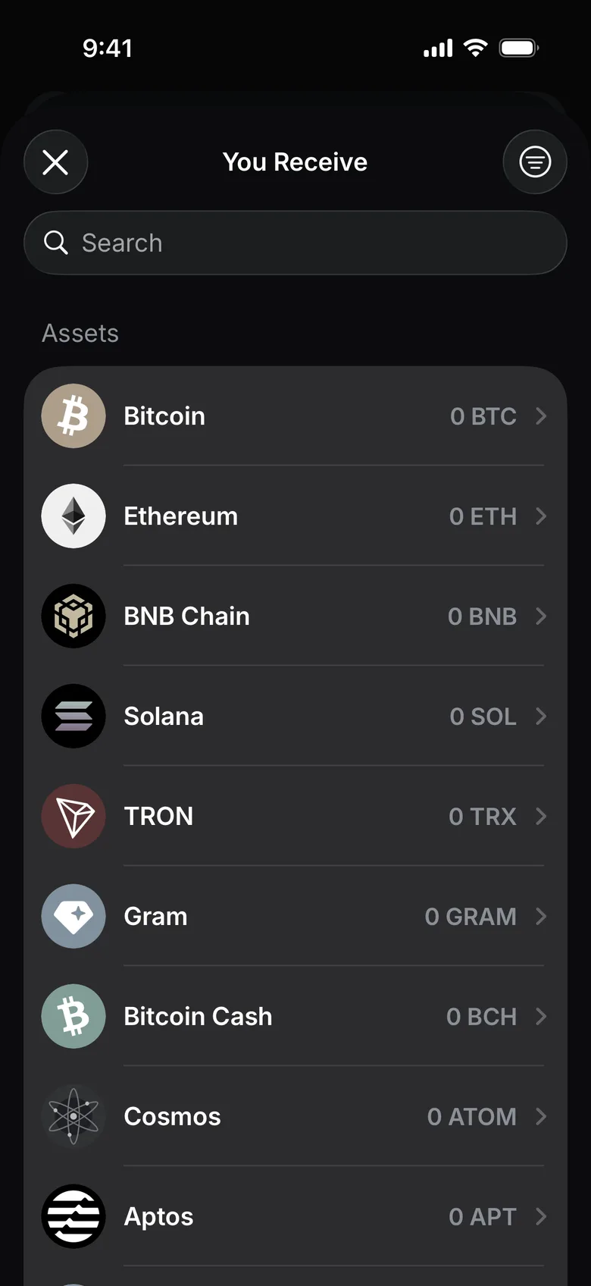
Task: Open the chevron next to 0 BTC
Action: coord(541,416)
